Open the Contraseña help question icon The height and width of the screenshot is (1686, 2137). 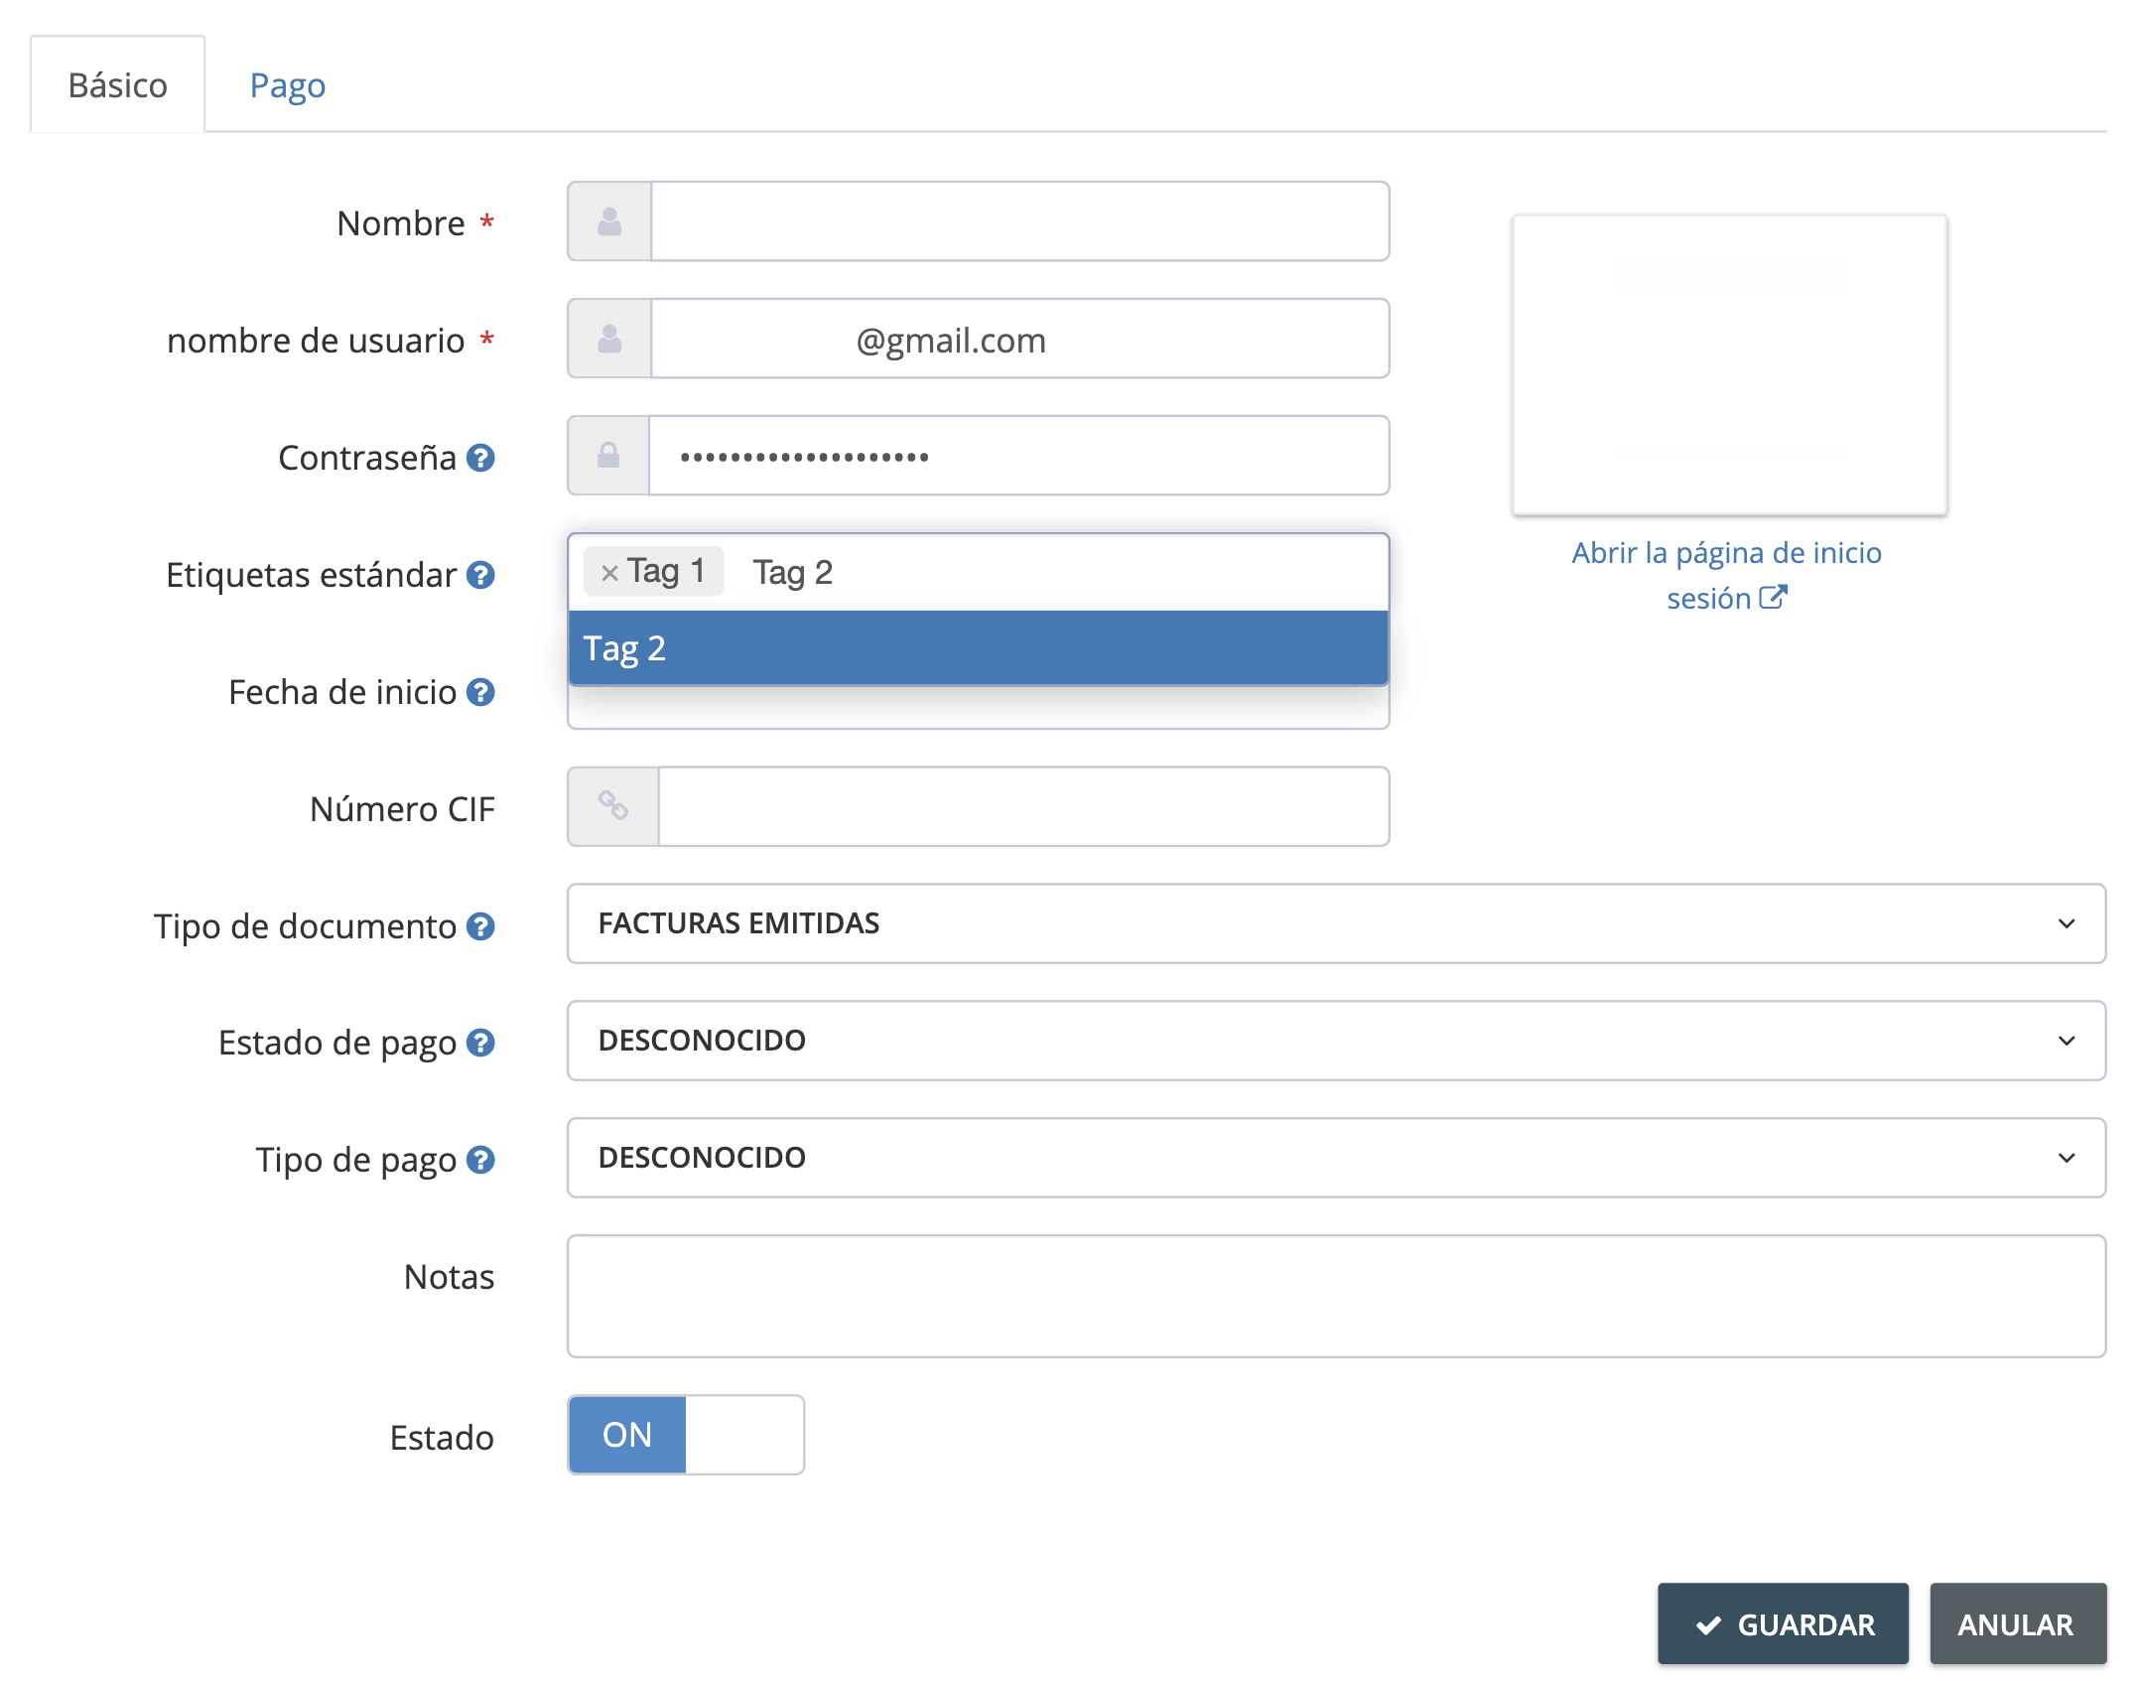point(480,458)
